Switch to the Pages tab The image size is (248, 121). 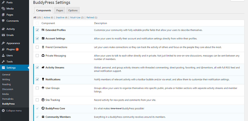tap(60, 10)
